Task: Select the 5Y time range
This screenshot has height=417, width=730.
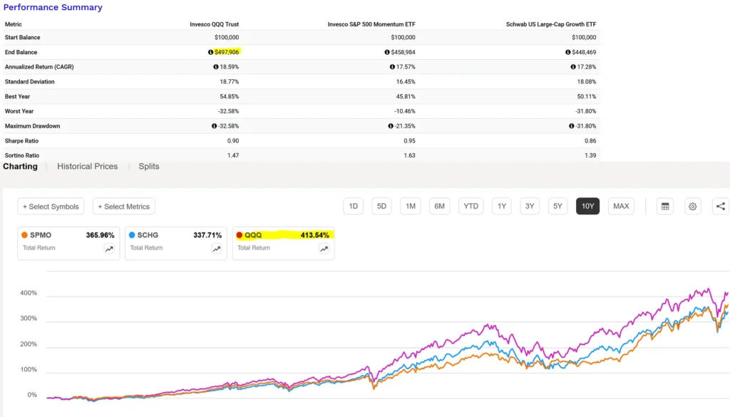Action: [557, 207]
